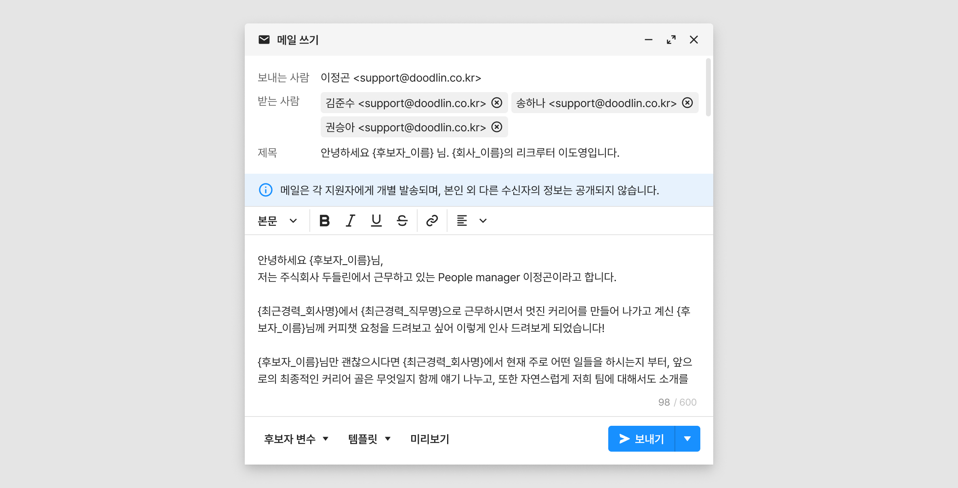Open the 템플릿 menu

[x=369, y=439]
